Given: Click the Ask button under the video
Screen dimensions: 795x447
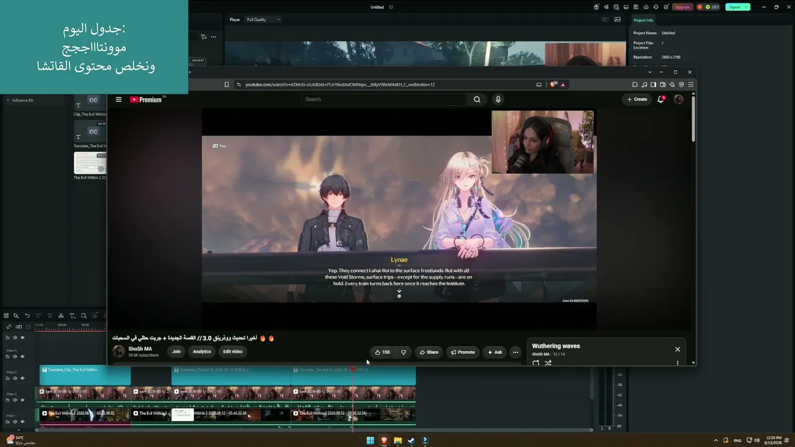Looking at the screenshot, I should point(494,352).
